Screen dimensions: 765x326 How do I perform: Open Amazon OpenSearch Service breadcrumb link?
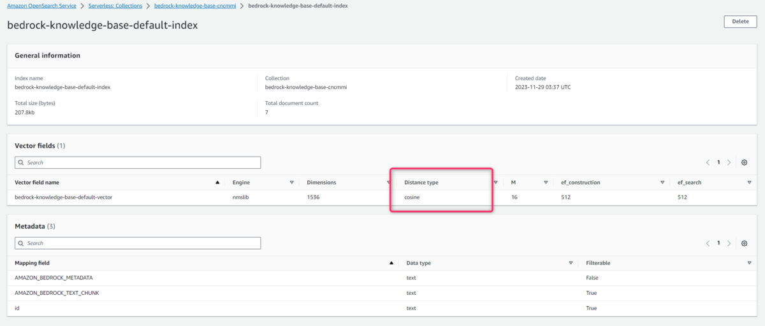pyautogui.click(x=41, y=6)
